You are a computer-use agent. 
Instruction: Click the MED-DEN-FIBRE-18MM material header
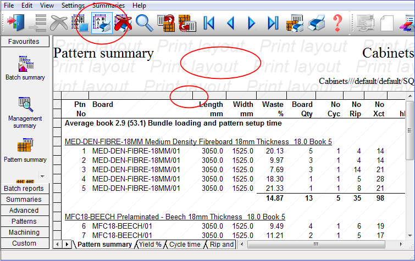coord(198,141)
